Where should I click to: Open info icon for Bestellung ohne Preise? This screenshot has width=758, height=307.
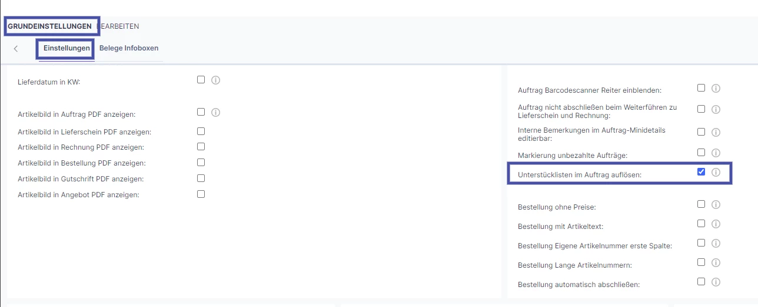click(x=716, y=204)
